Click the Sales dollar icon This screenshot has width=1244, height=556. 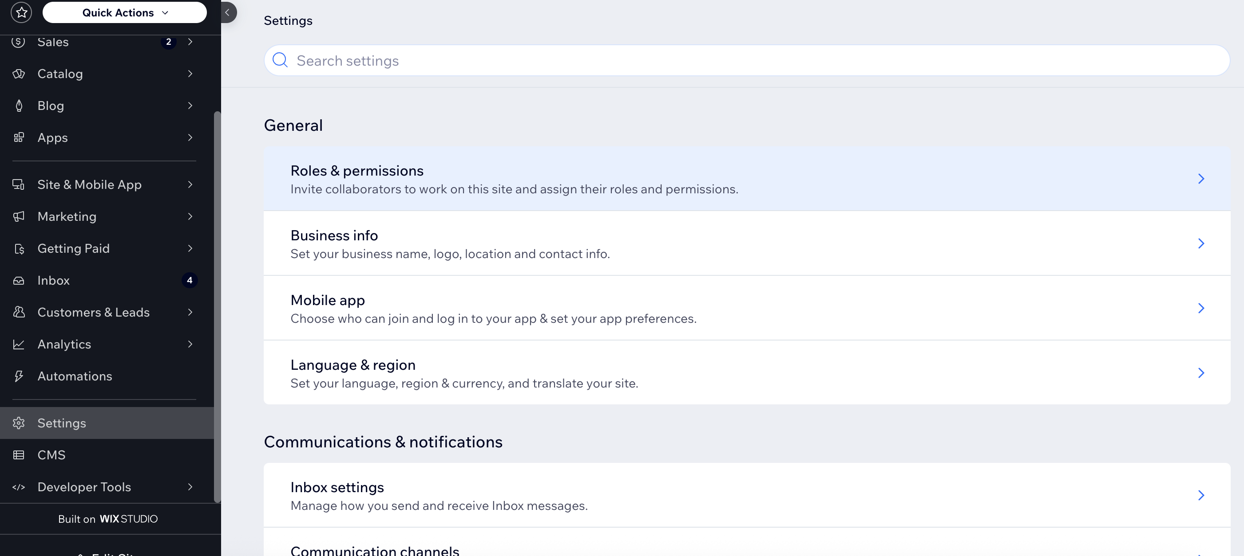click(x=18, y=42)
